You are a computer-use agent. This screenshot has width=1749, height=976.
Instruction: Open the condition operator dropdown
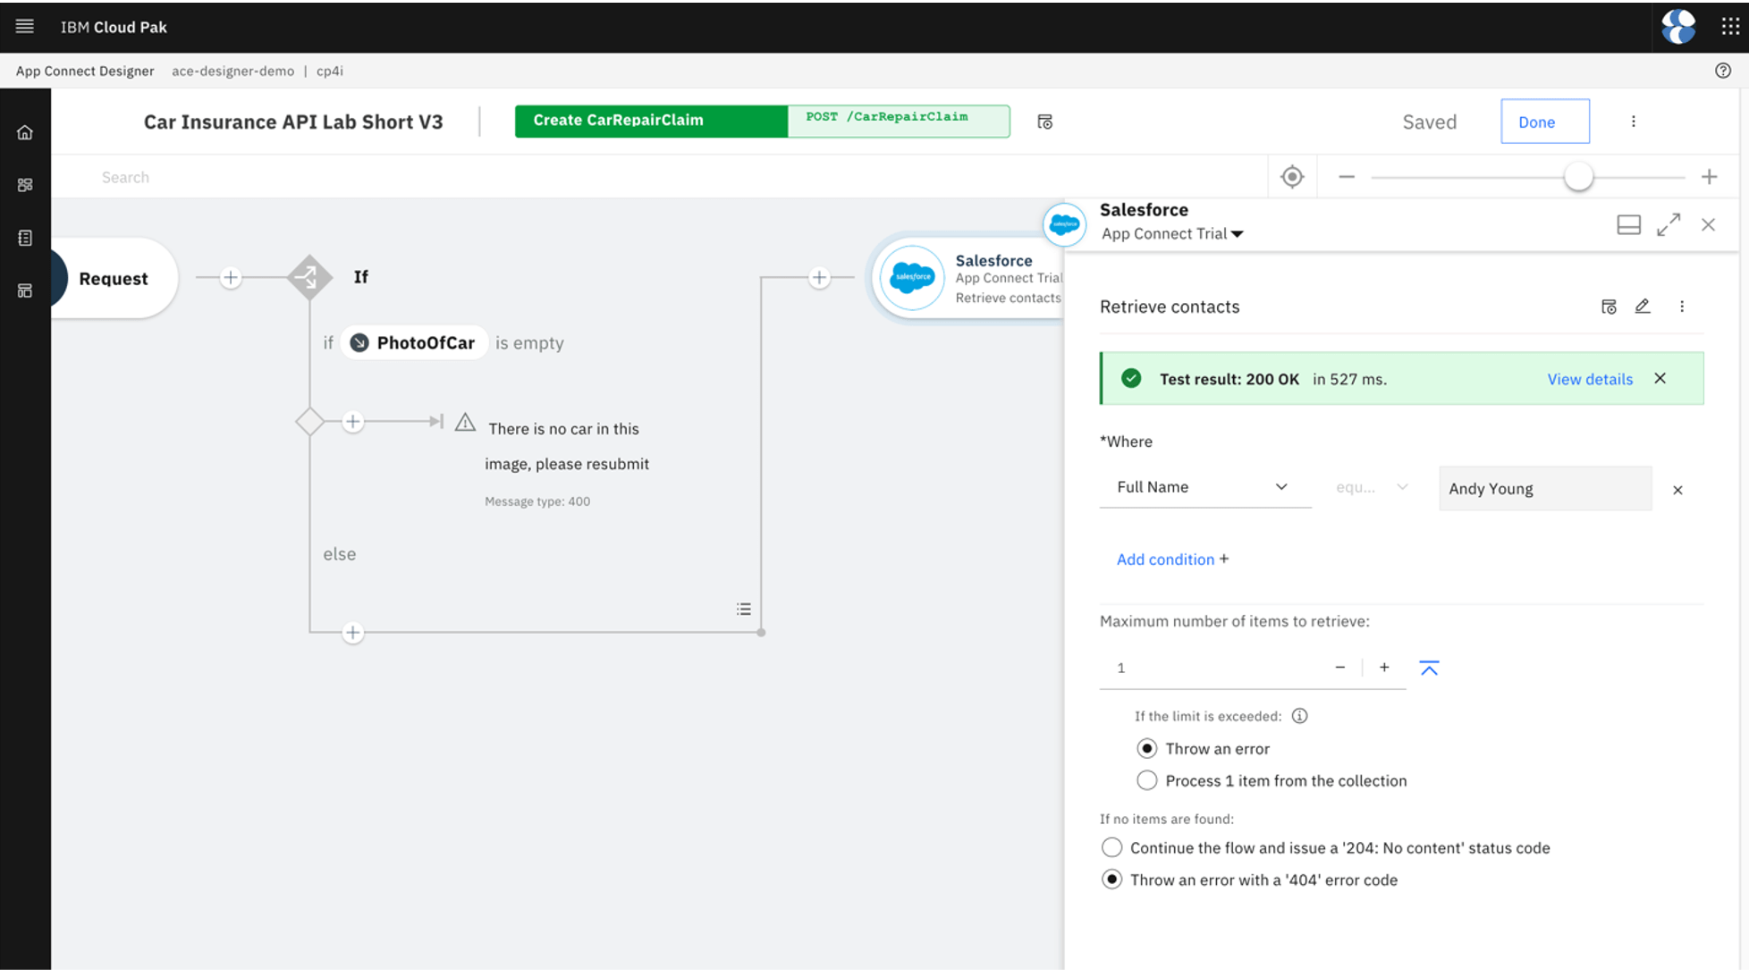point(1401,487)
